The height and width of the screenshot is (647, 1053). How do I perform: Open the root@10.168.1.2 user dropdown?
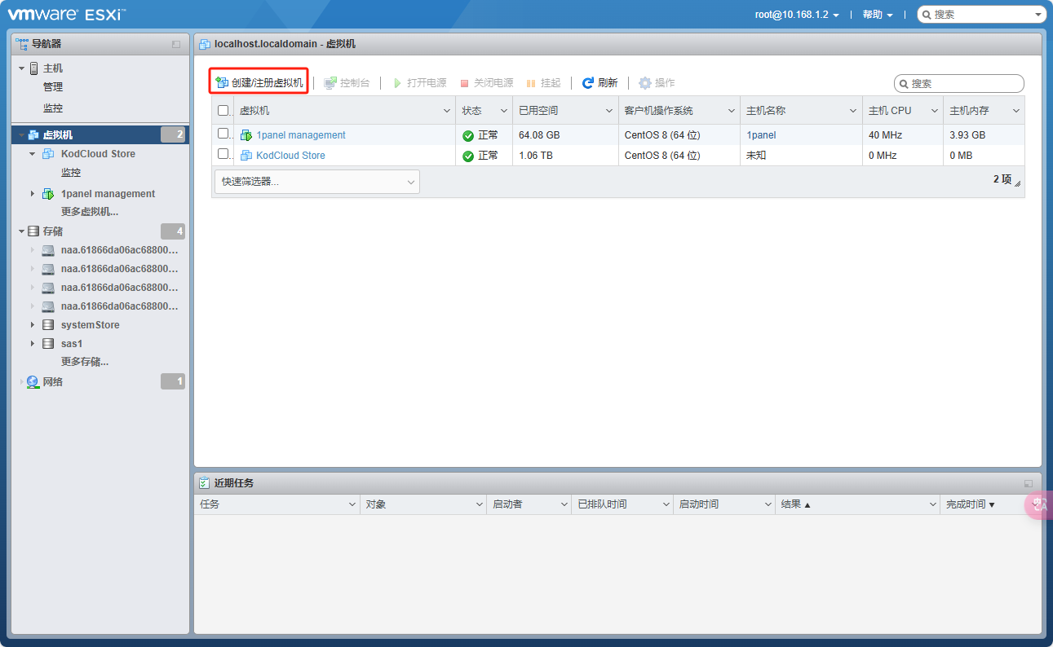tap(797, 15)
